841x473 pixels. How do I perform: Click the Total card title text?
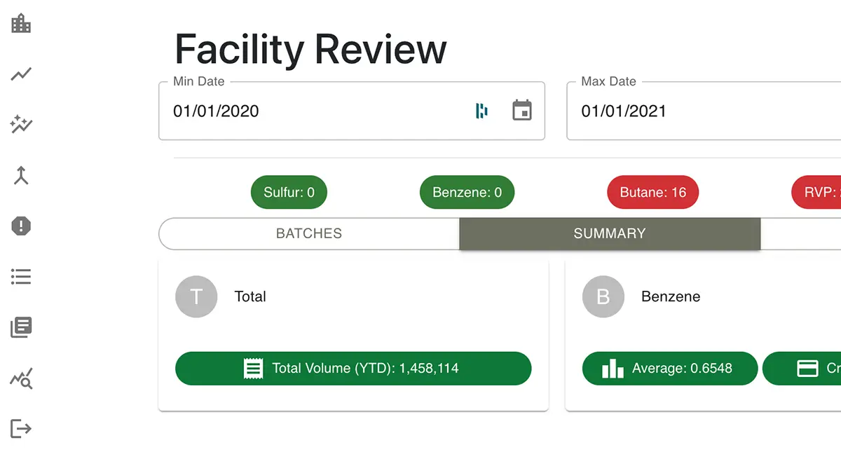(250, 296)
